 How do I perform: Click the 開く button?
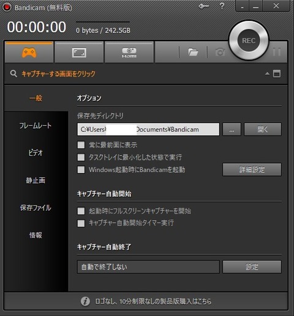tap(263, 129)
